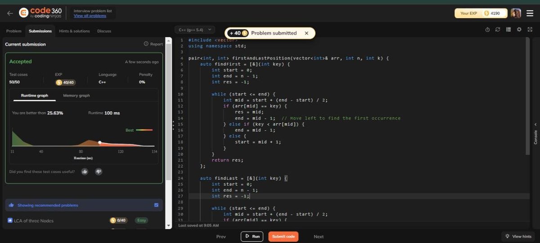Click the timer stopwatch icon
The image size is (540, 243).
(487, 30)
